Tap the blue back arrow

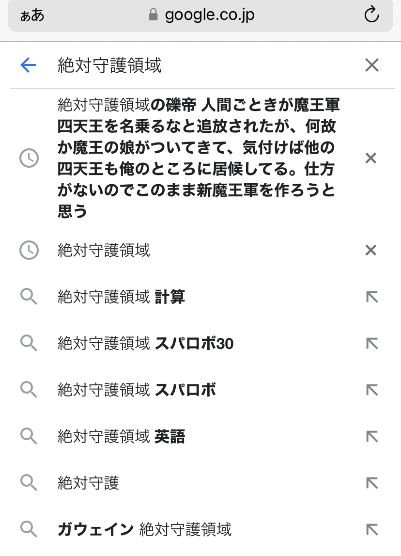(29, 65)
